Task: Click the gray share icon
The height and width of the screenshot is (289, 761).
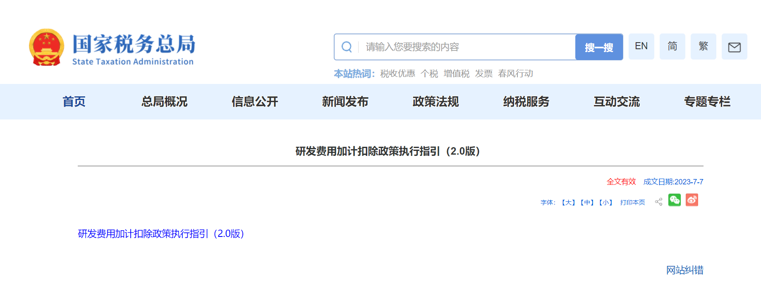Action: click(x=658, y=202)
